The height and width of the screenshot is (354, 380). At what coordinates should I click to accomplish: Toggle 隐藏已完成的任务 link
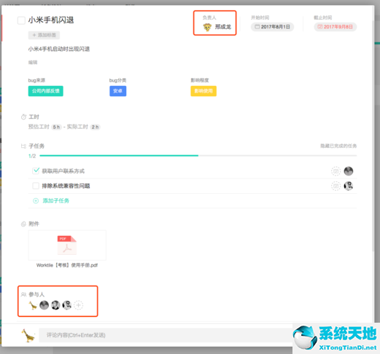click(338, 146)
